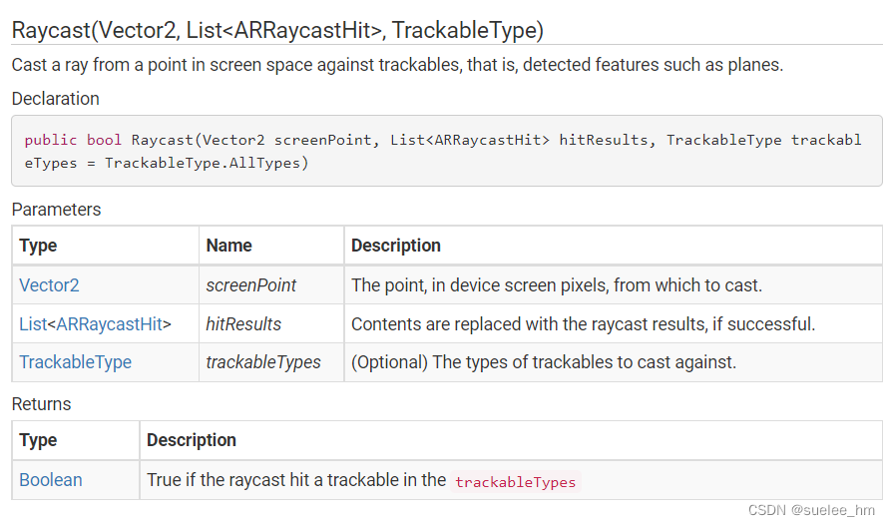This screenshot has width=890, height=526.
Task: Open the ARRaycastHit type link
Action: [x=109, y=324]
